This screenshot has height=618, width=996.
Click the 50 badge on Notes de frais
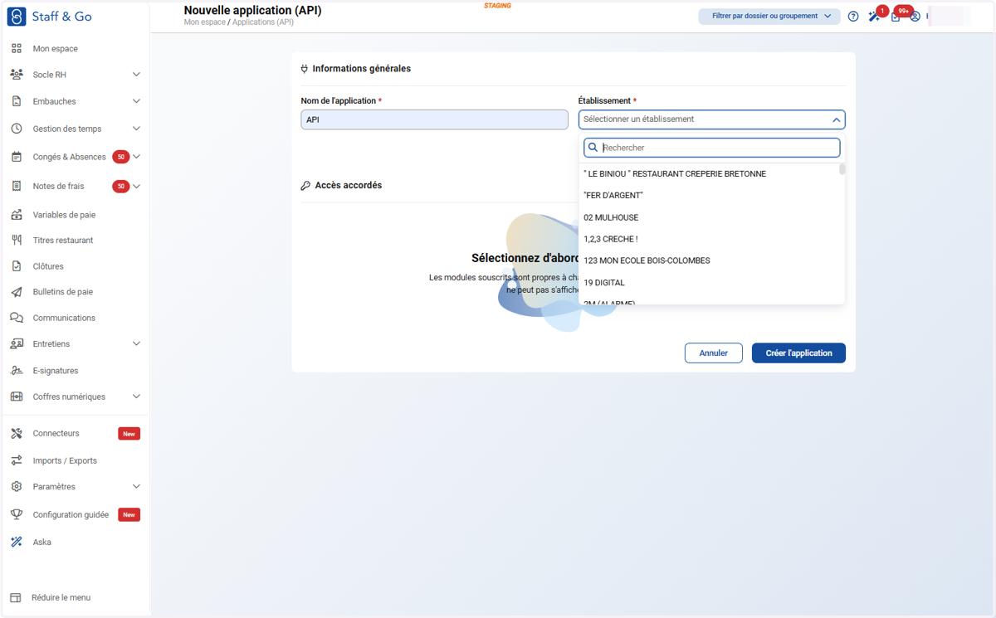(121, 186)
